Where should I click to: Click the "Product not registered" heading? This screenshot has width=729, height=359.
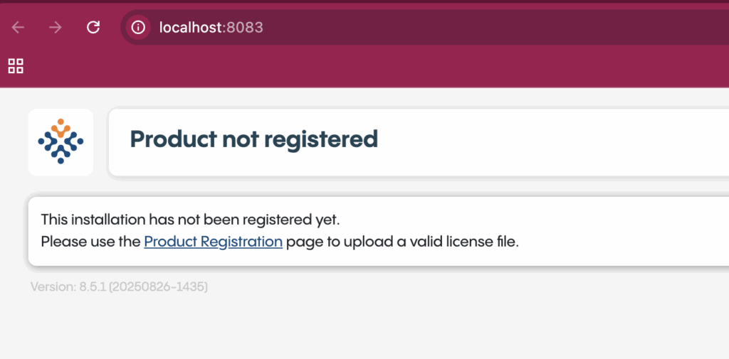253,139
